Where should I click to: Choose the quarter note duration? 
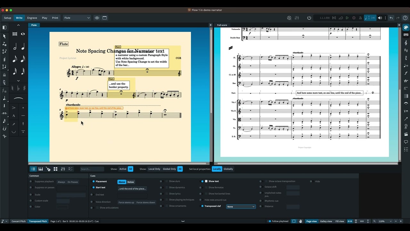click(x=23, y=47)
